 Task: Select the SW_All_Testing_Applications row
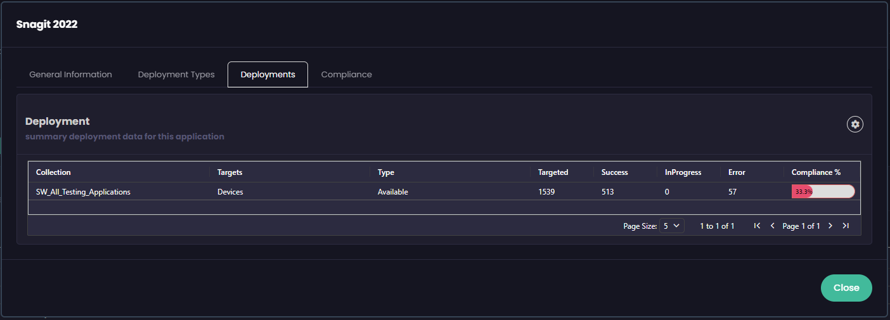(83, 191)
